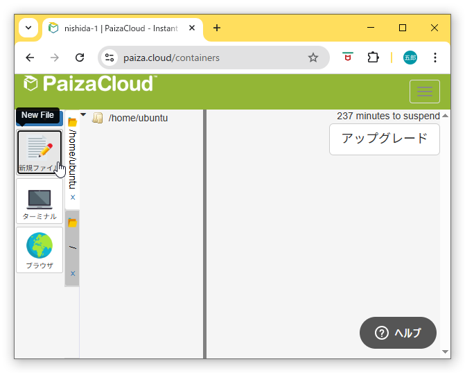Open Chrome three-dot menu
The height and width of the screenshot is (373, 465).
tap(435, 58)
